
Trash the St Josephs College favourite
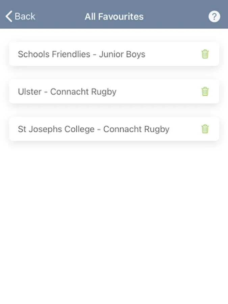[205, 129]
